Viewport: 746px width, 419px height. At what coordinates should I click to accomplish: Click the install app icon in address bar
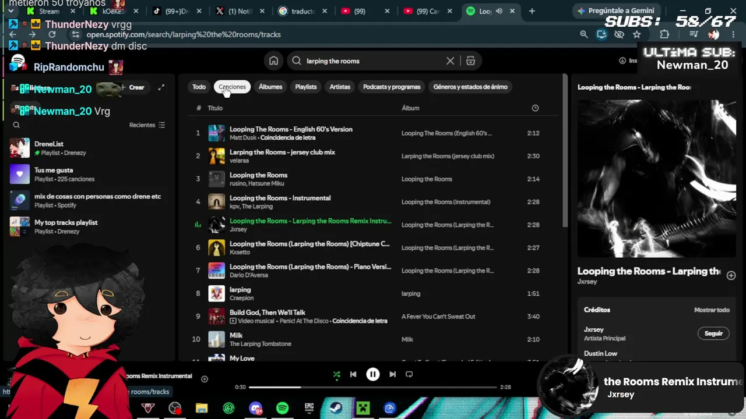tap(601, 34)
